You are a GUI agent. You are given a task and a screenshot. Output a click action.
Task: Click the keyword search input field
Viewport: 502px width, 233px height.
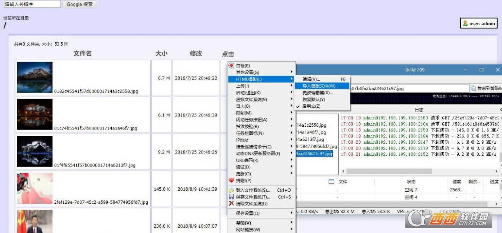pos(32,4)
